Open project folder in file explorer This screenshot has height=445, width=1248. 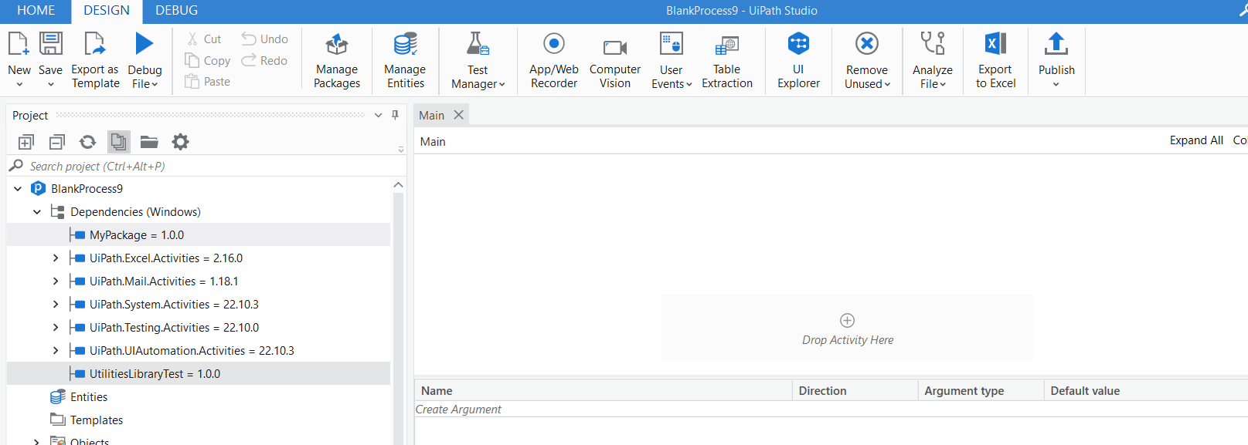149,142
